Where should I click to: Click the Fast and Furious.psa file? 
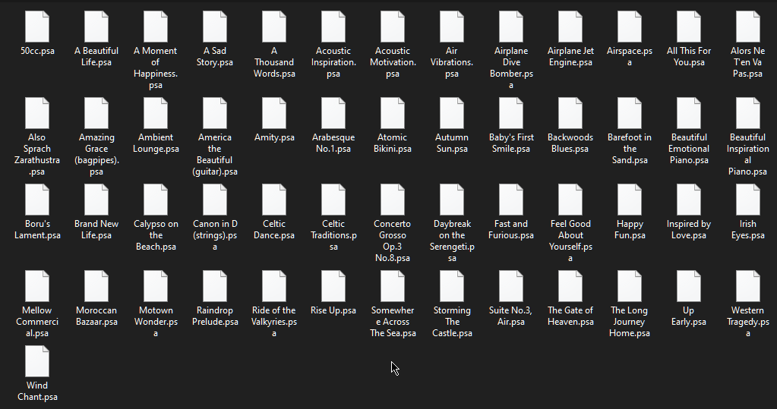[511, 200]
